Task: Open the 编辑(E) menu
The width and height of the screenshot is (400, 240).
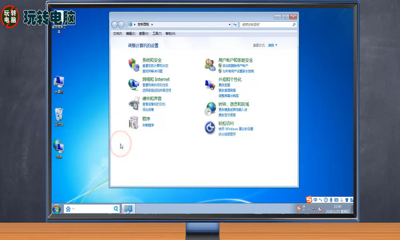Action: click(x=131, y=34)
